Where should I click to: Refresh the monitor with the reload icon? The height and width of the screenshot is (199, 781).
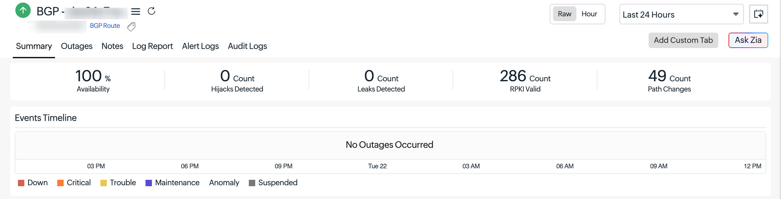[x=152, y=11]
